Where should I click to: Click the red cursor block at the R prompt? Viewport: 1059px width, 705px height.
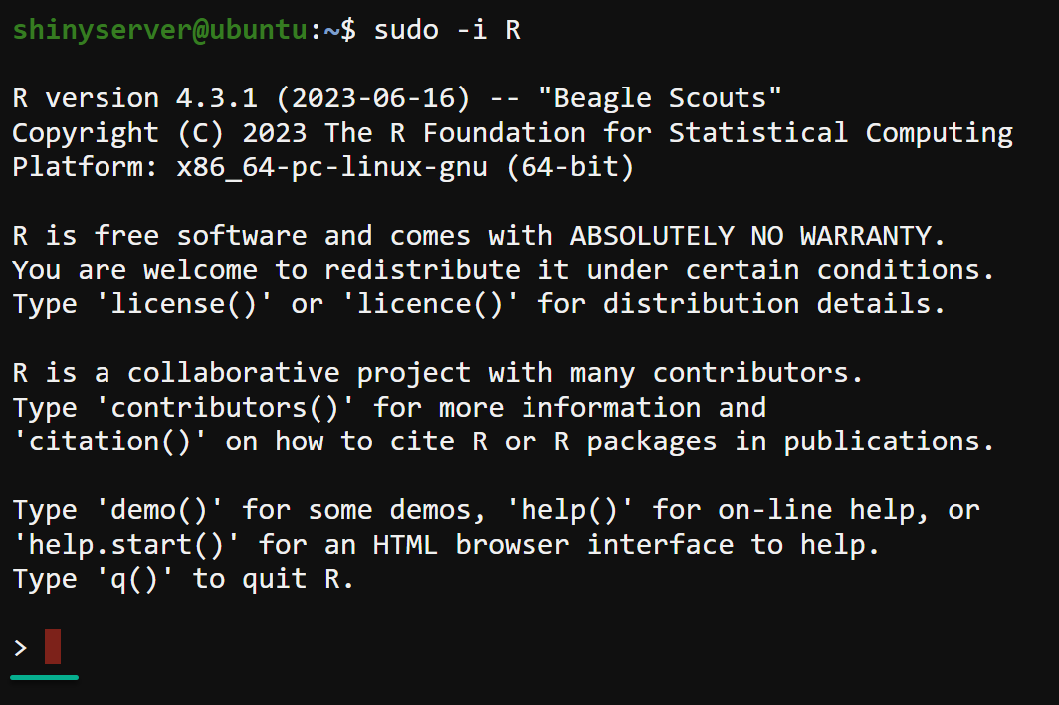click(x=53, y=646)
